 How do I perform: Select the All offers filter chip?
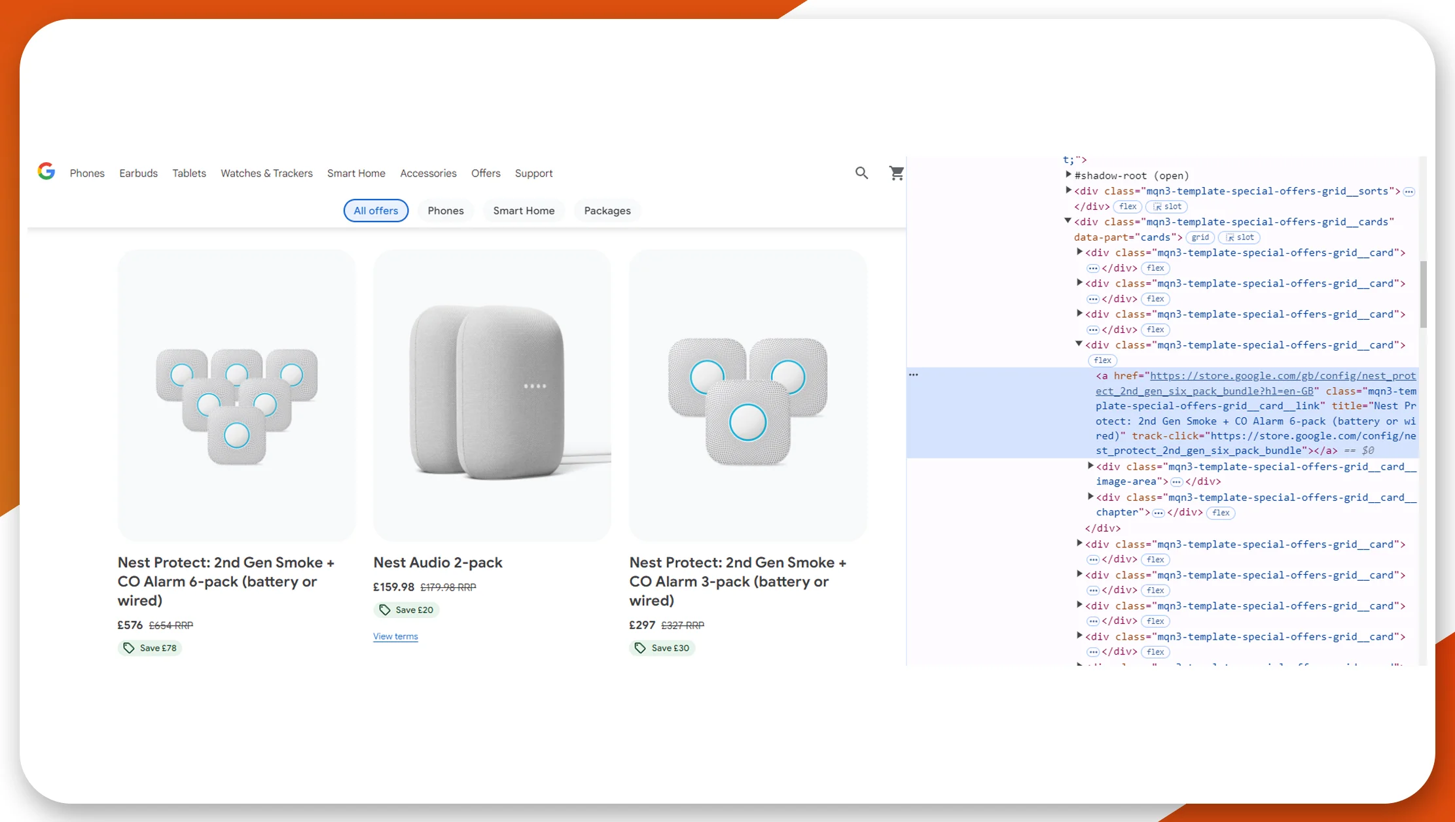point(376,211)
